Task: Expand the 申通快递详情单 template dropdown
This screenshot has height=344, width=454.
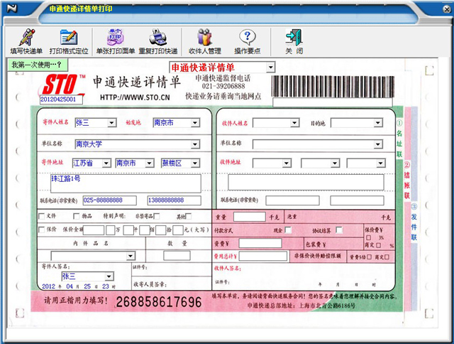Action: 271,68
